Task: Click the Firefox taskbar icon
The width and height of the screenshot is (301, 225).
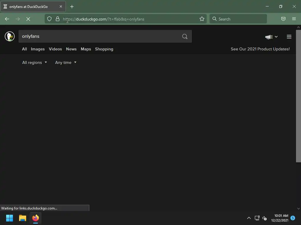Action: pyautogui.click(x=36, y=218)
